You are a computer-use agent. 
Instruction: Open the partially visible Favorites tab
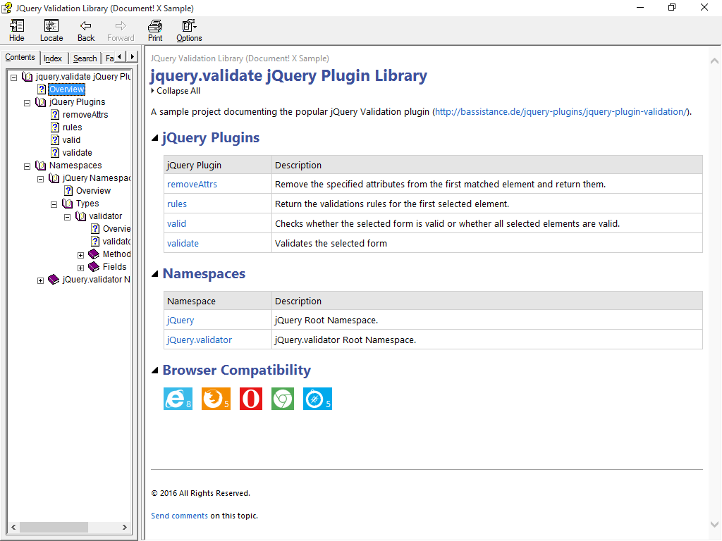pyautogui.click(x=109, y=58)
